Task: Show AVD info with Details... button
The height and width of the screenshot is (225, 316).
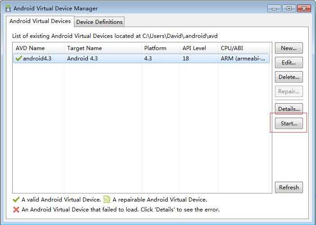Action: [289, 109]
